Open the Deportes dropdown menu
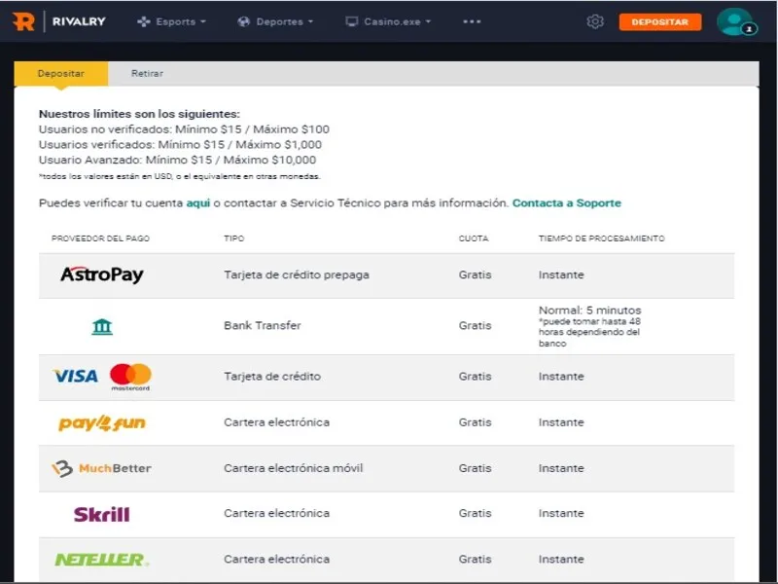778x584 pixels. (x=275, y=21)
